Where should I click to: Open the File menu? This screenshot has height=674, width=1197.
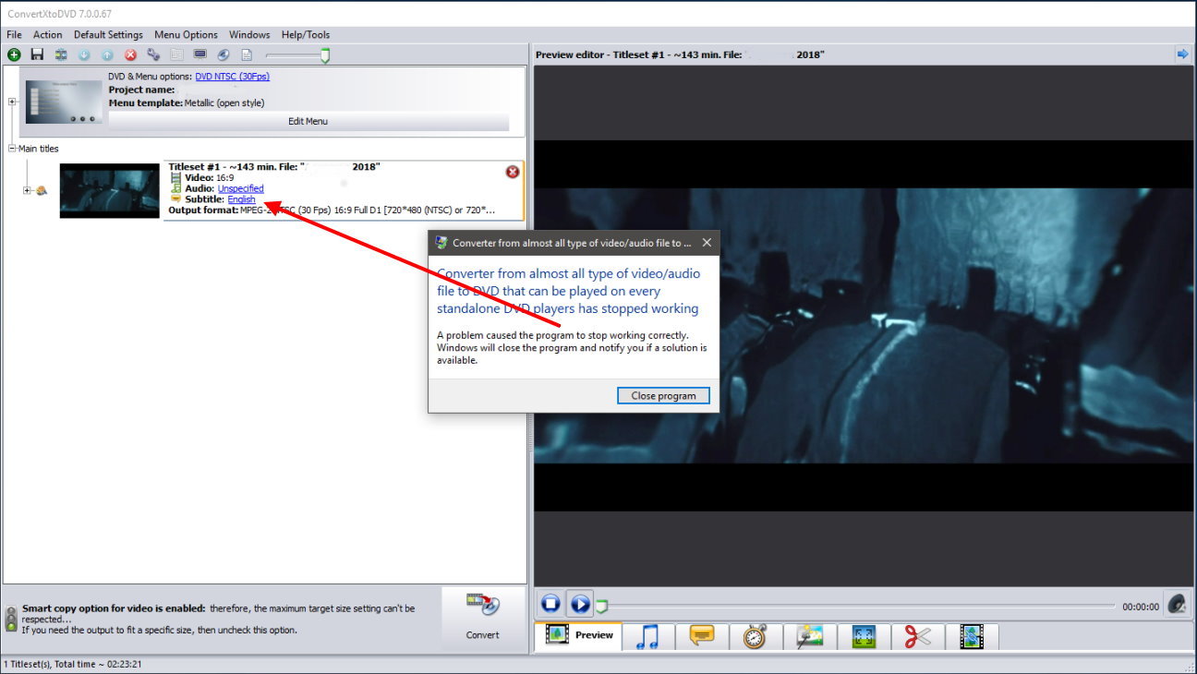point(14,35)
